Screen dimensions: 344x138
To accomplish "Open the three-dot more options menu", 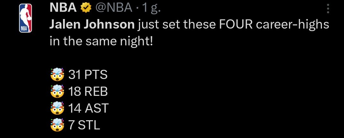I will [x=328, y=9].
